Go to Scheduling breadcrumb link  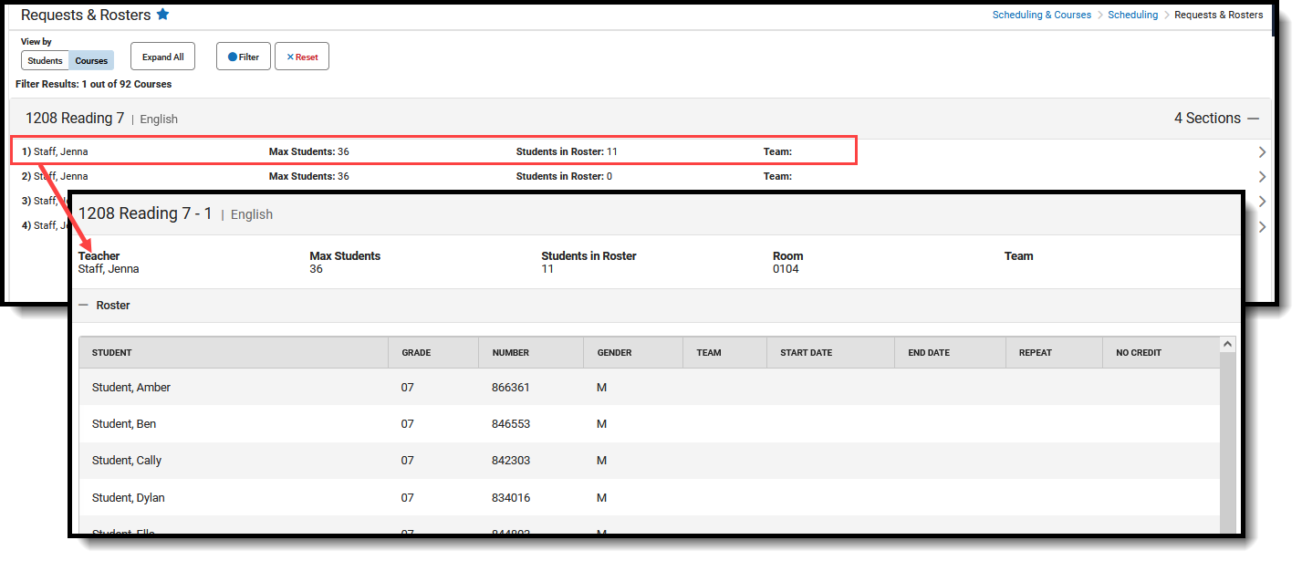point(1133,15)
